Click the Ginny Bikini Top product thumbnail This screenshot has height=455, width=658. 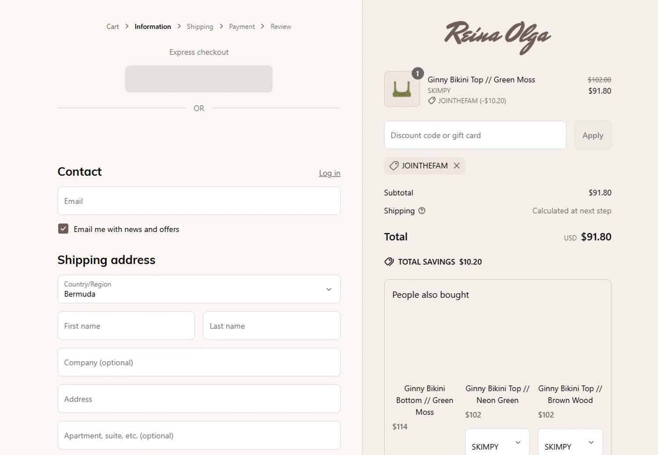point(402,89)
